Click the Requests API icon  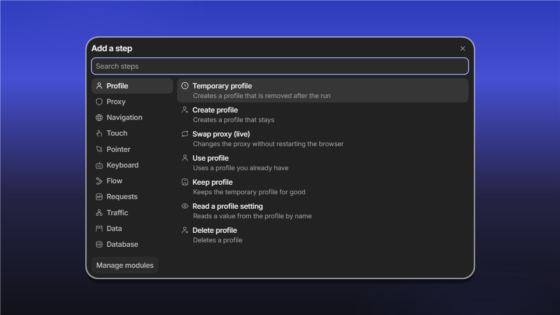click(x=99, y=197)
